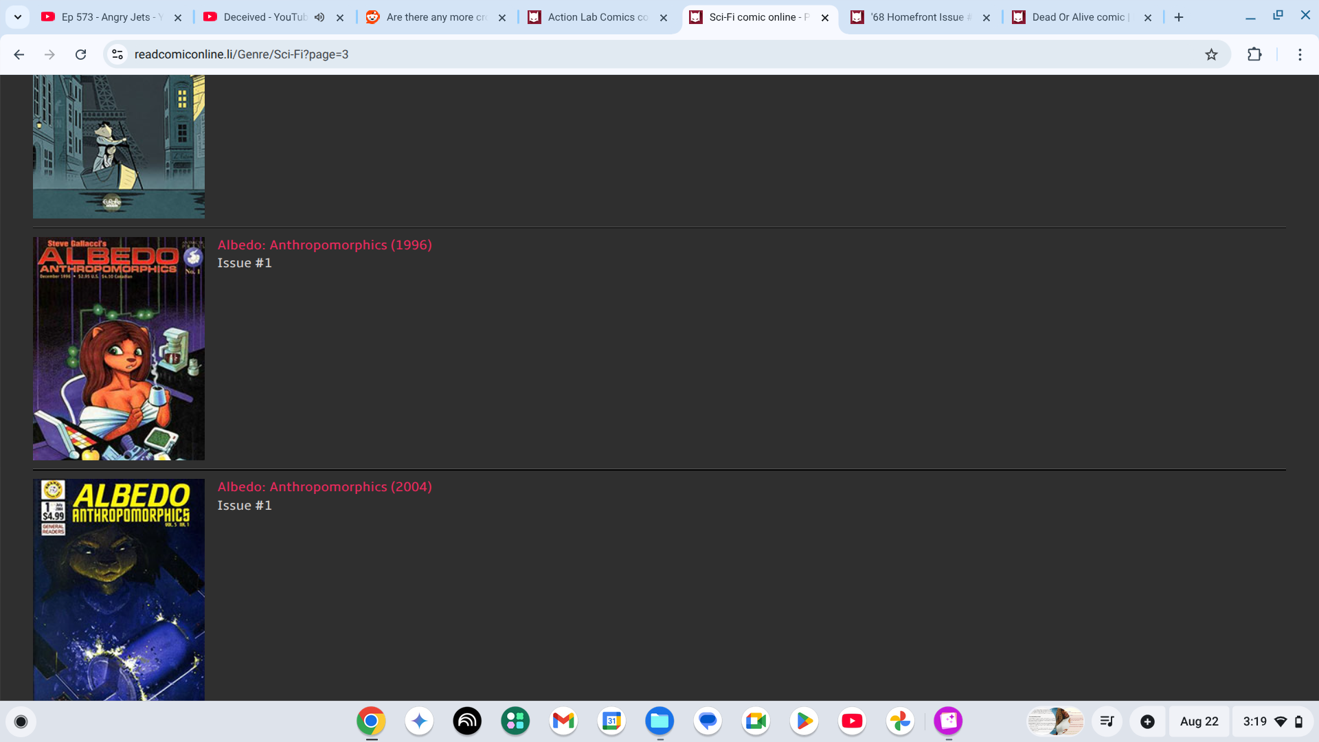Open Chrome three-dot menu
This screenshot has width=1319, height=742.
pos(1300,54)
